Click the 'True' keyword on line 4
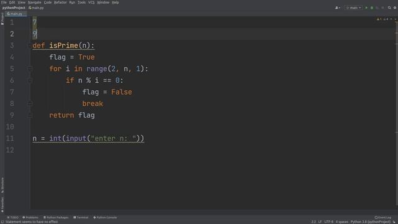 coord(86,57)
